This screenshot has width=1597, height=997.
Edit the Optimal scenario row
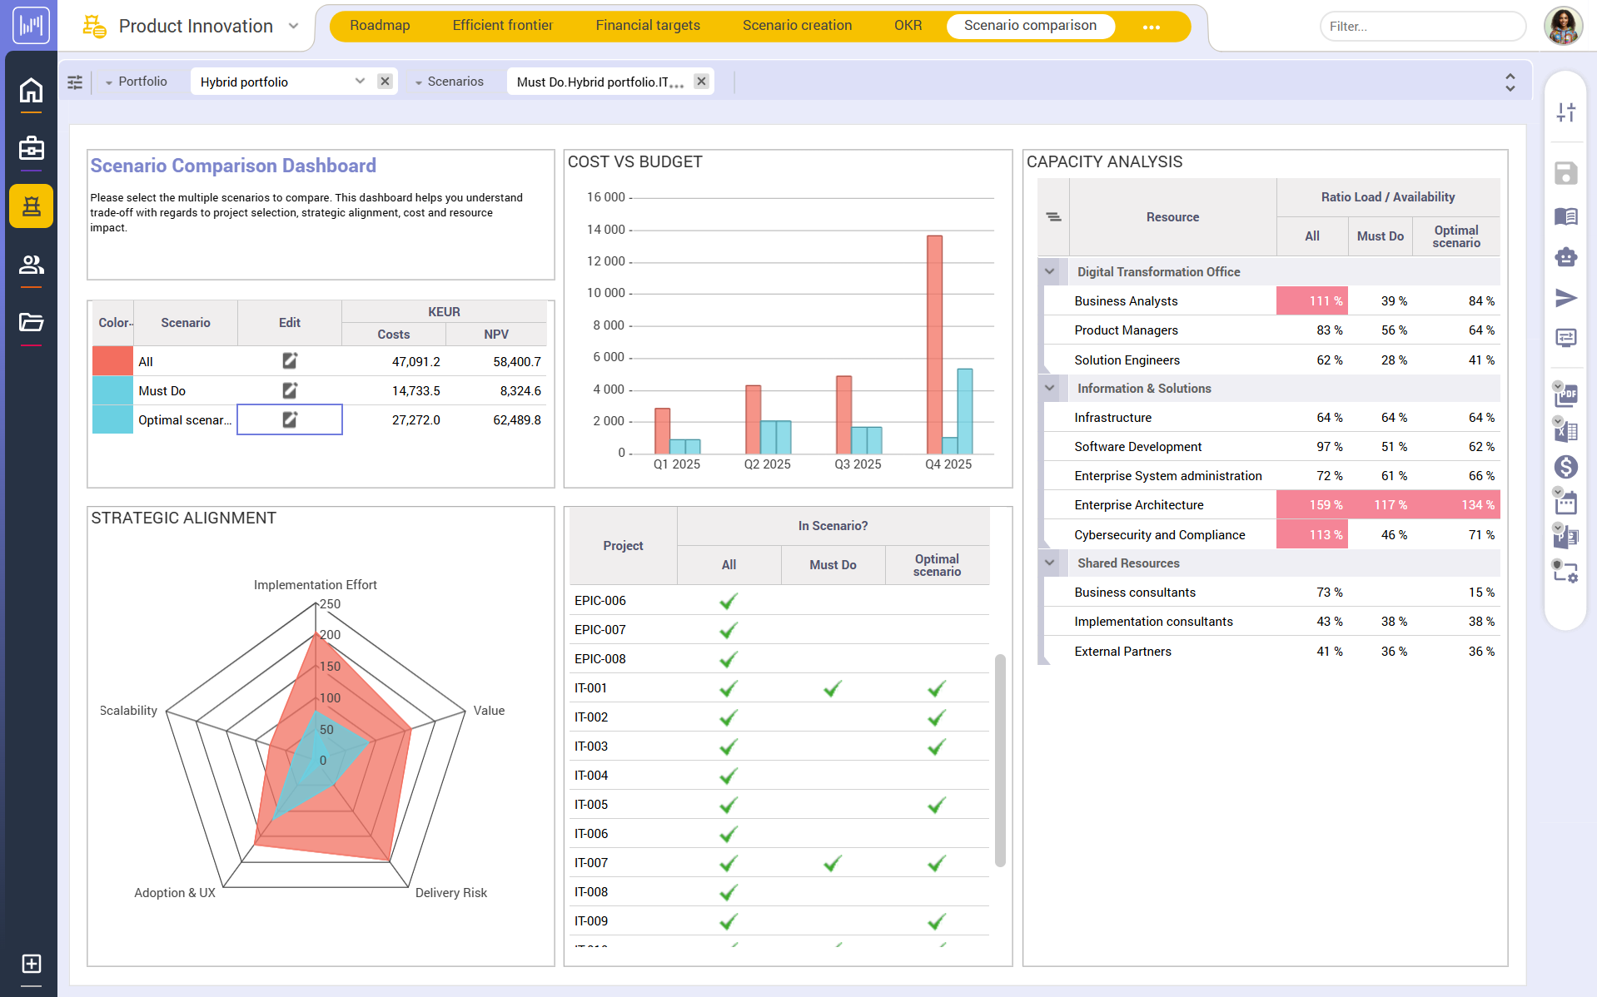(289, 419)
